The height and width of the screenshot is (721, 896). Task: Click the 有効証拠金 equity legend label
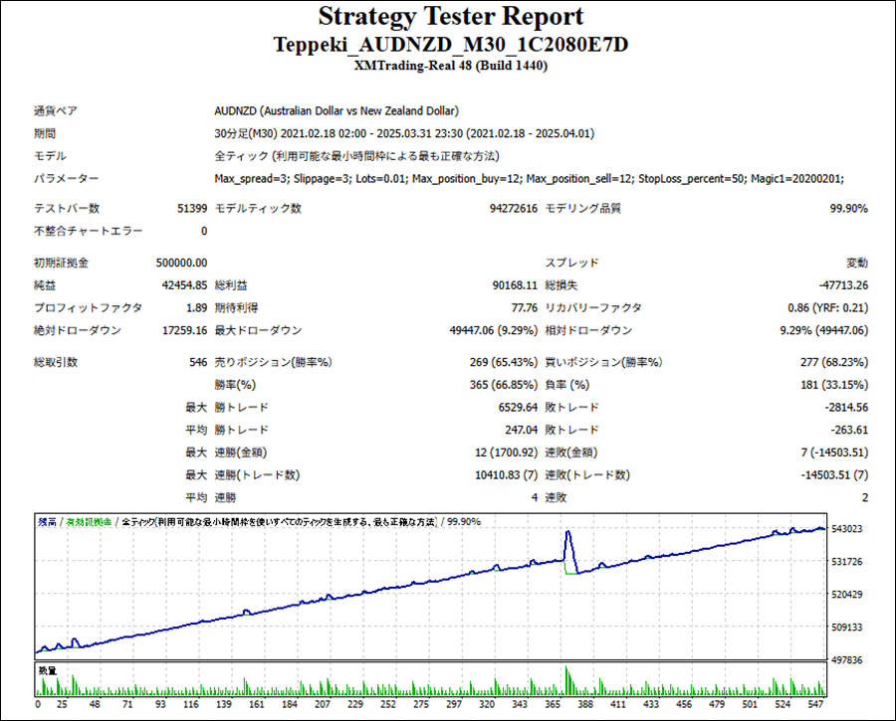coord(89,522)
